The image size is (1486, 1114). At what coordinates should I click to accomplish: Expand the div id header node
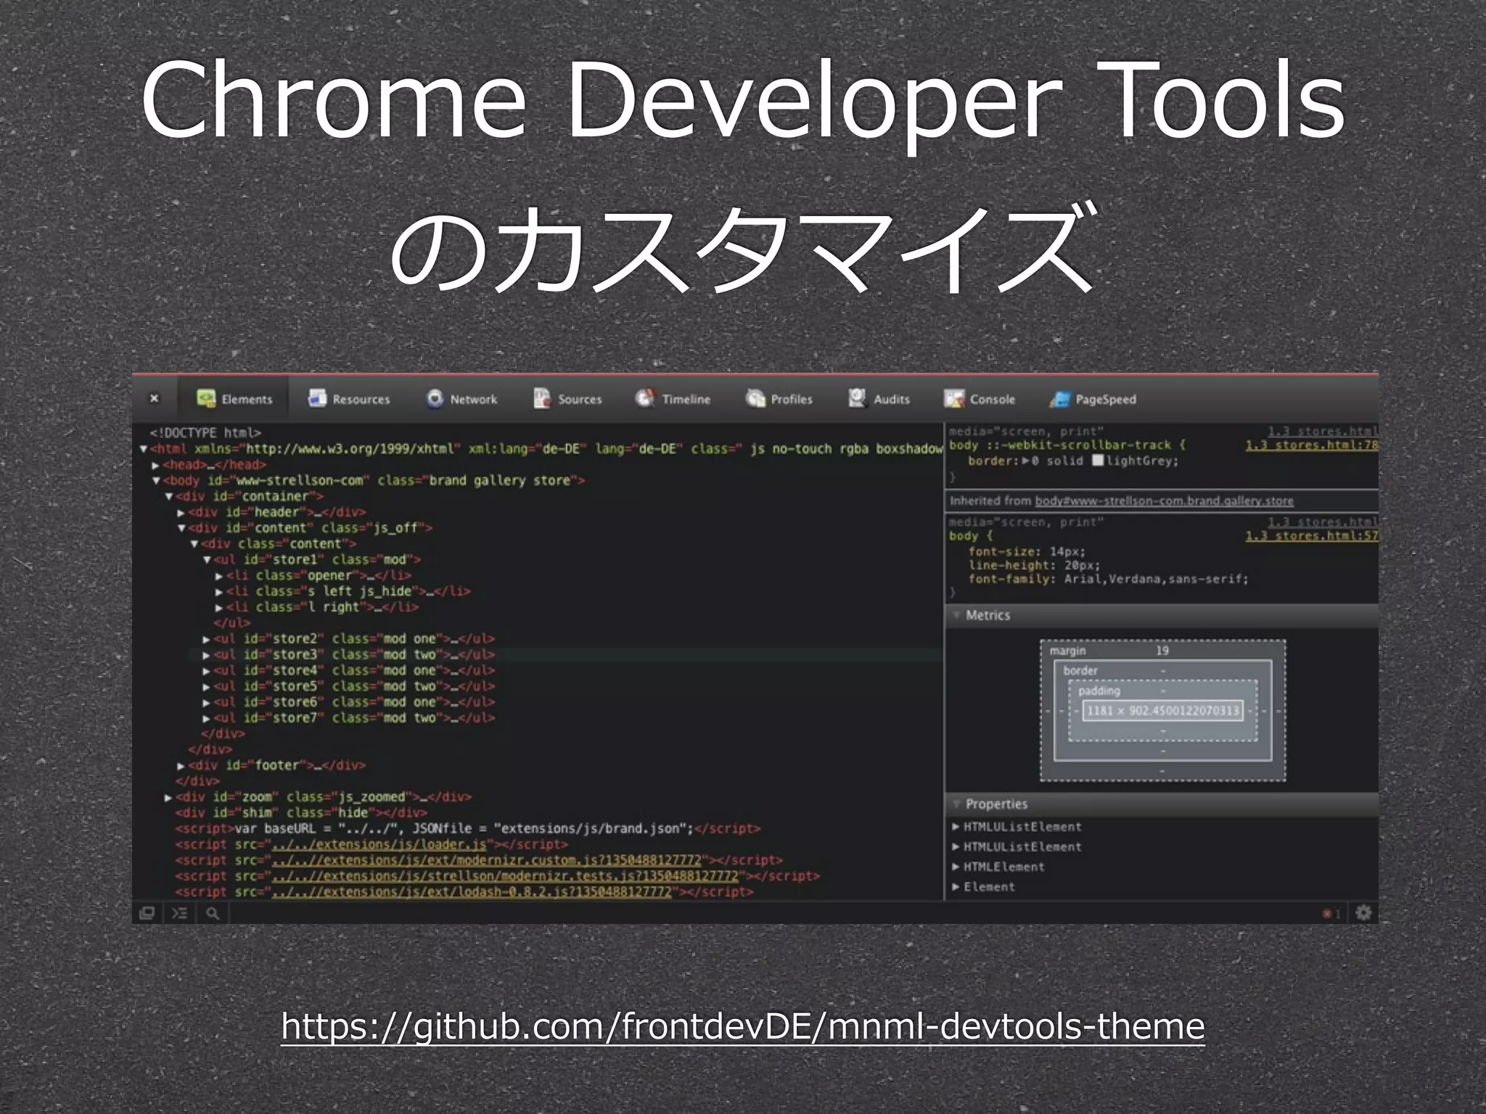(x=181, y=513)
